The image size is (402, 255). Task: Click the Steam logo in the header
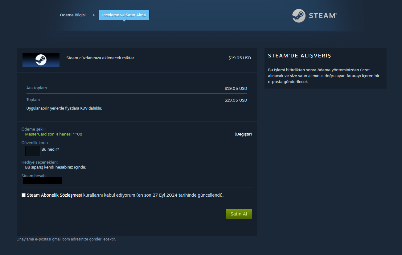314,15
